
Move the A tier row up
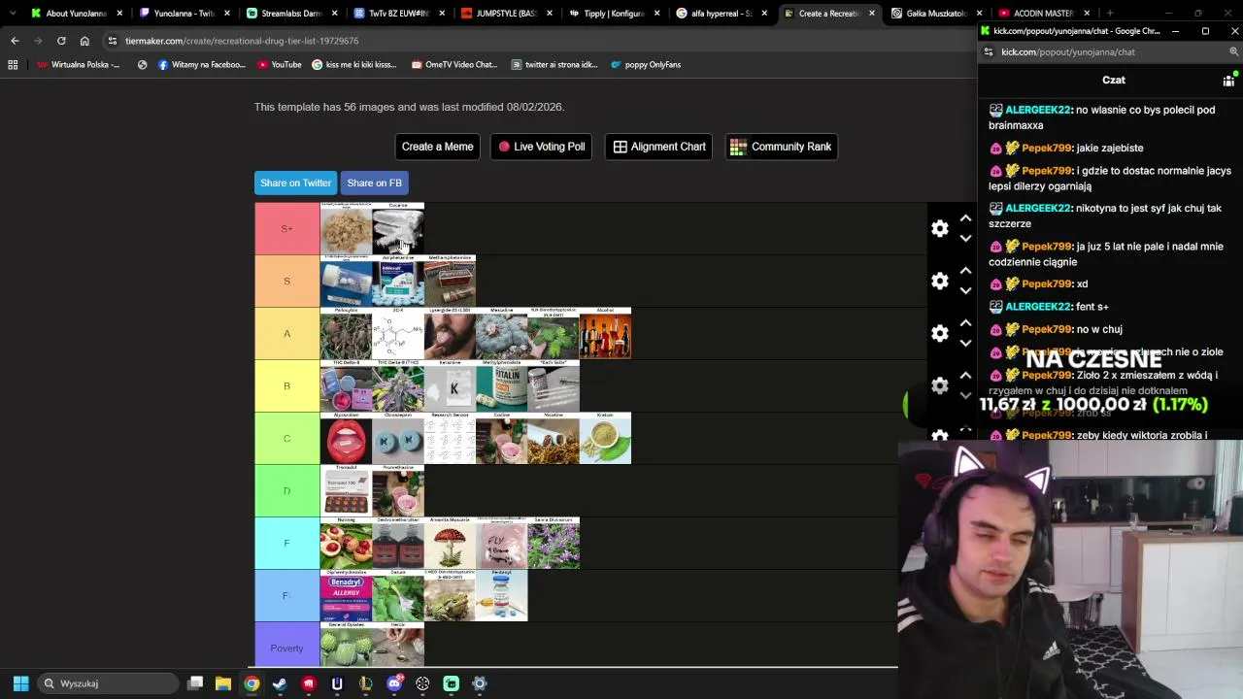pos(965,323)
